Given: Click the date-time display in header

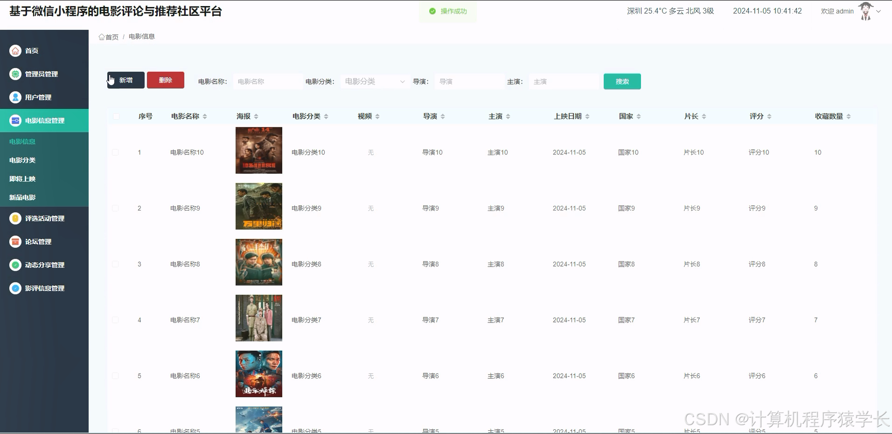Looking at the screenshot, I should [767, 11].
